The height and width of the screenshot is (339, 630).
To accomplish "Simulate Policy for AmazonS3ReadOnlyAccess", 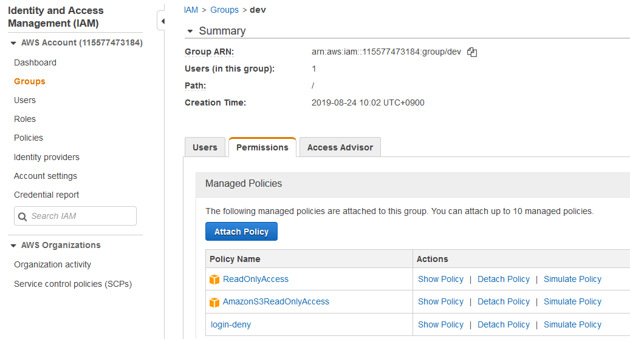I will click(x=572, y=301).
